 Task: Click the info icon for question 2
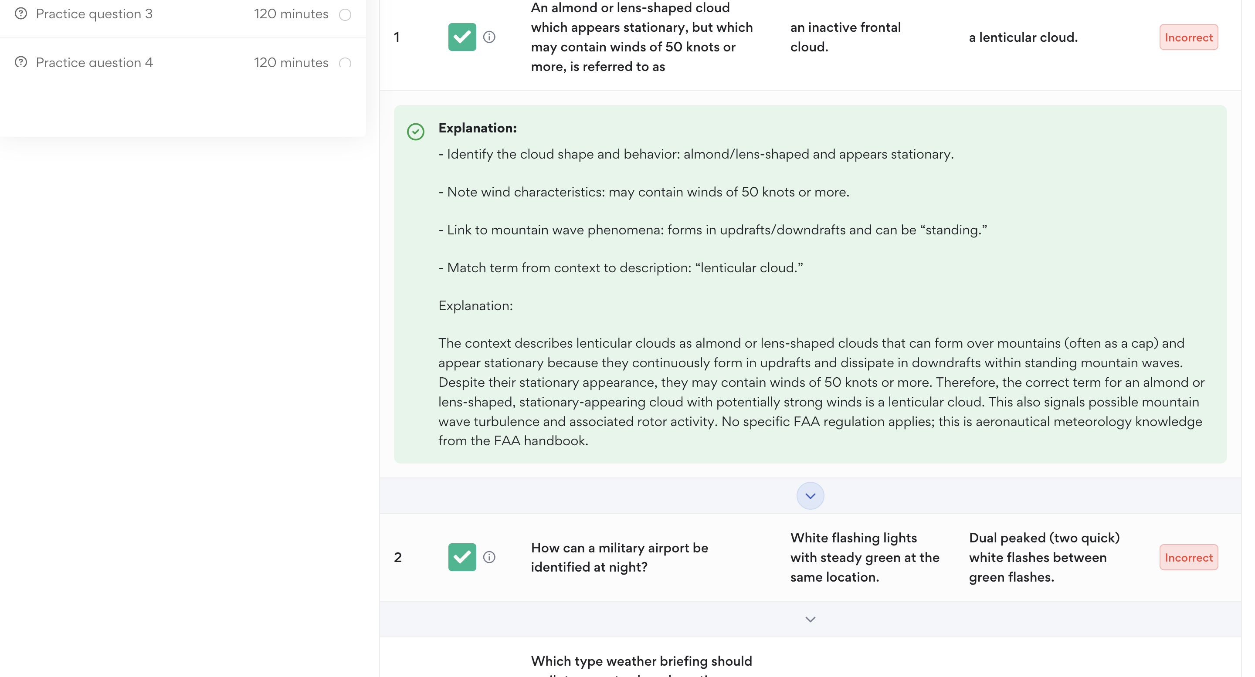(x=489, y=557)
